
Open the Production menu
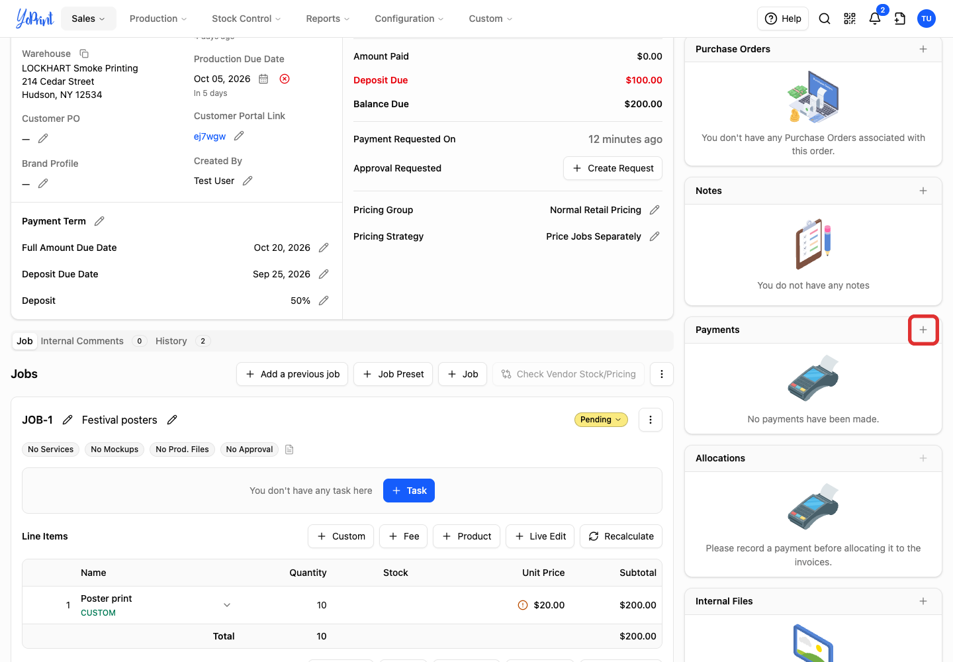[158, 19]
